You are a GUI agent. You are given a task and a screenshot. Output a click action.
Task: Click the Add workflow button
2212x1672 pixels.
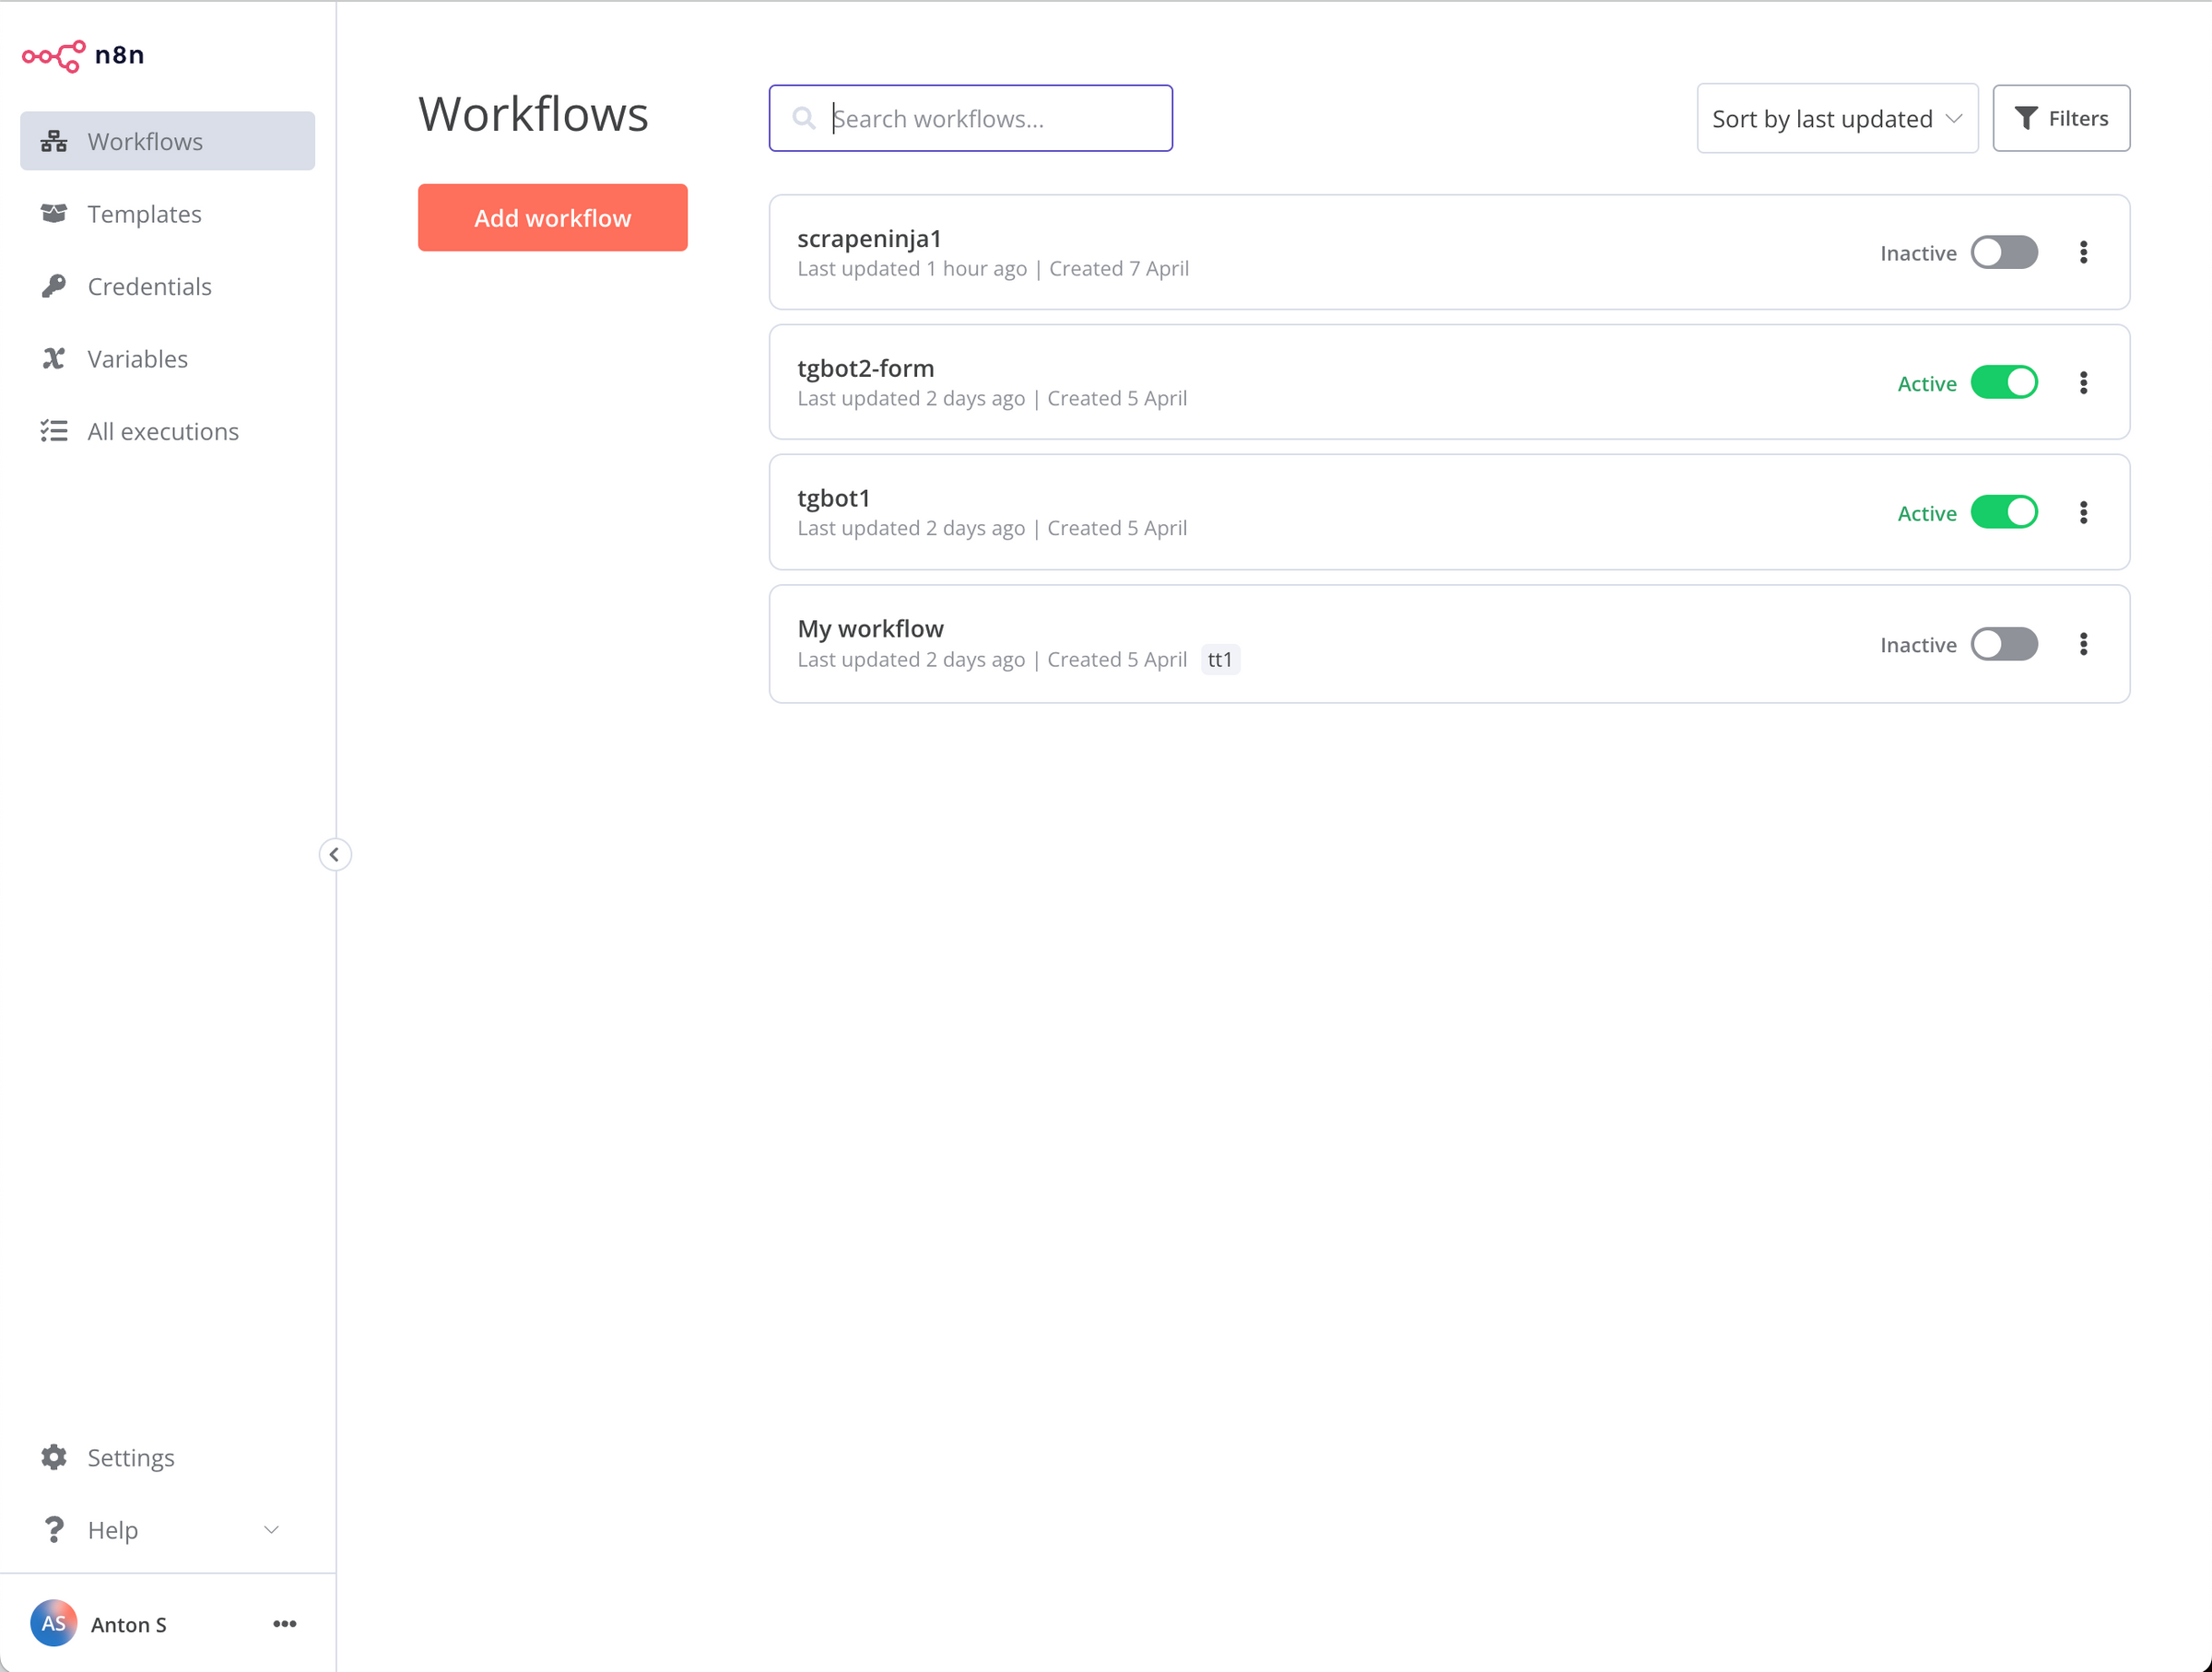click(x=552, y=216)
